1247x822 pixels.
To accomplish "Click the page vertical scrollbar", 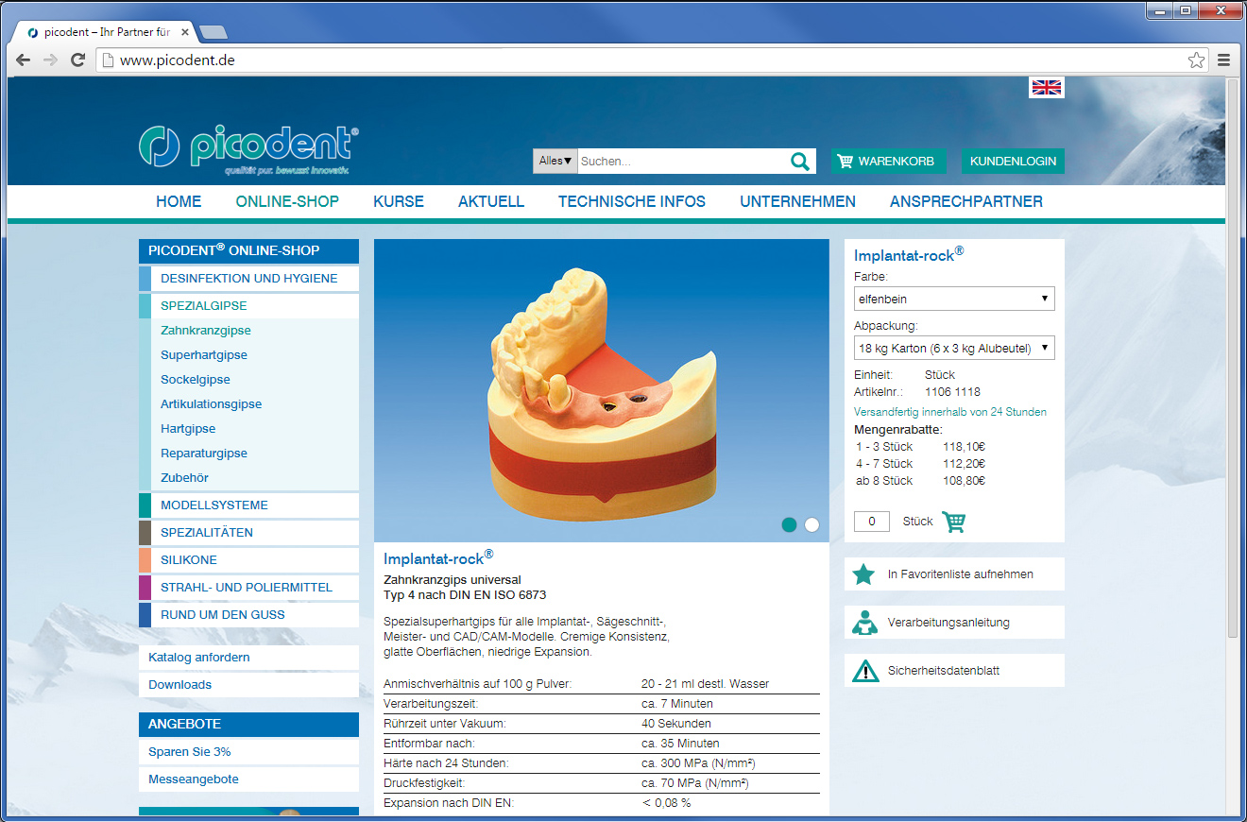I will point(1232,359).
